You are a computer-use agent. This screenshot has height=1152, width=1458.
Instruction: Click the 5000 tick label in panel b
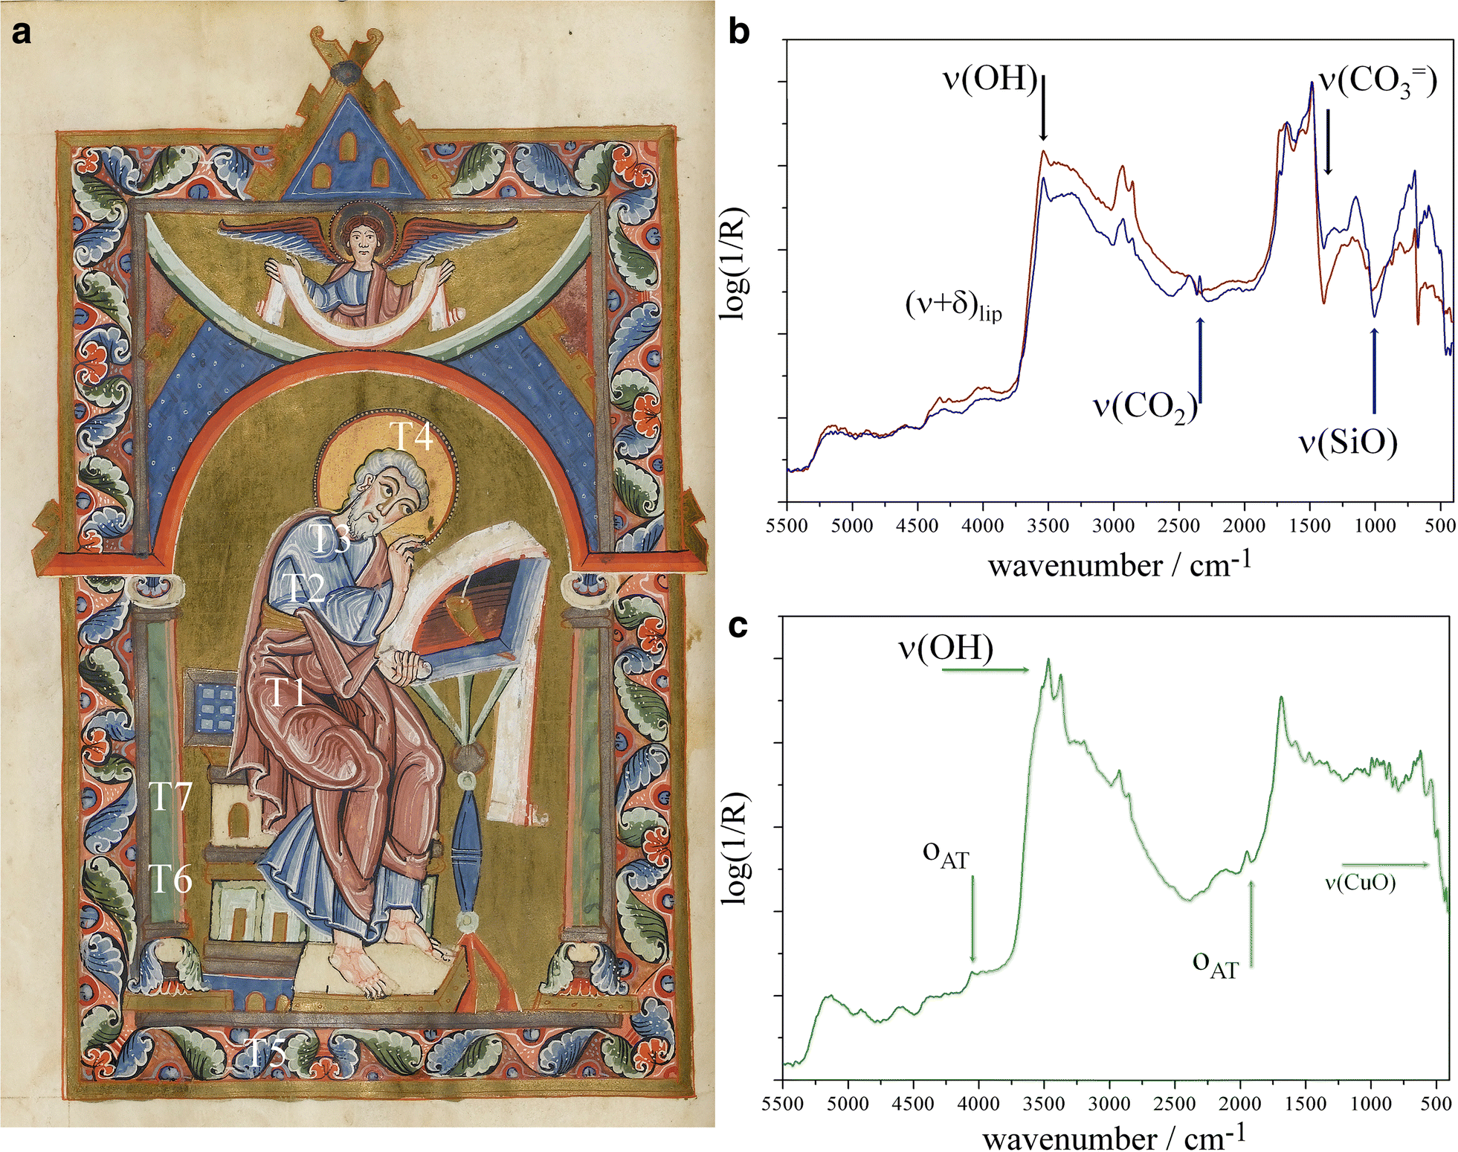851,526
